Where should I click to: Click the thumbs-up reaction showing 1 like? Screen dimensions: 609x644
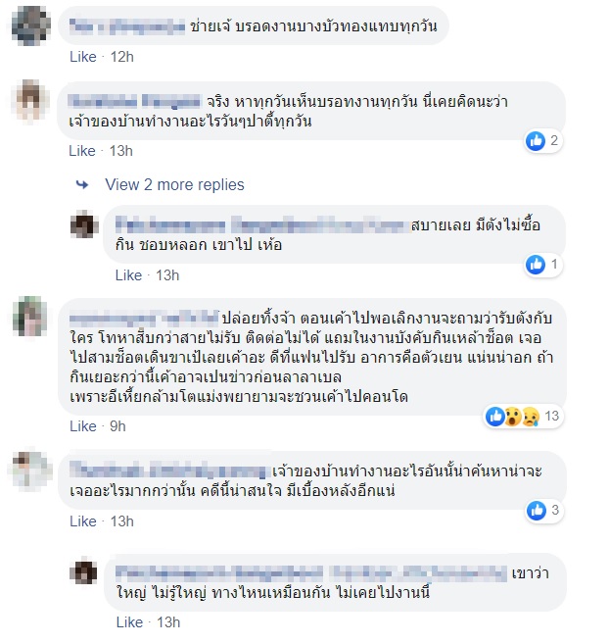tap(543, 264)
